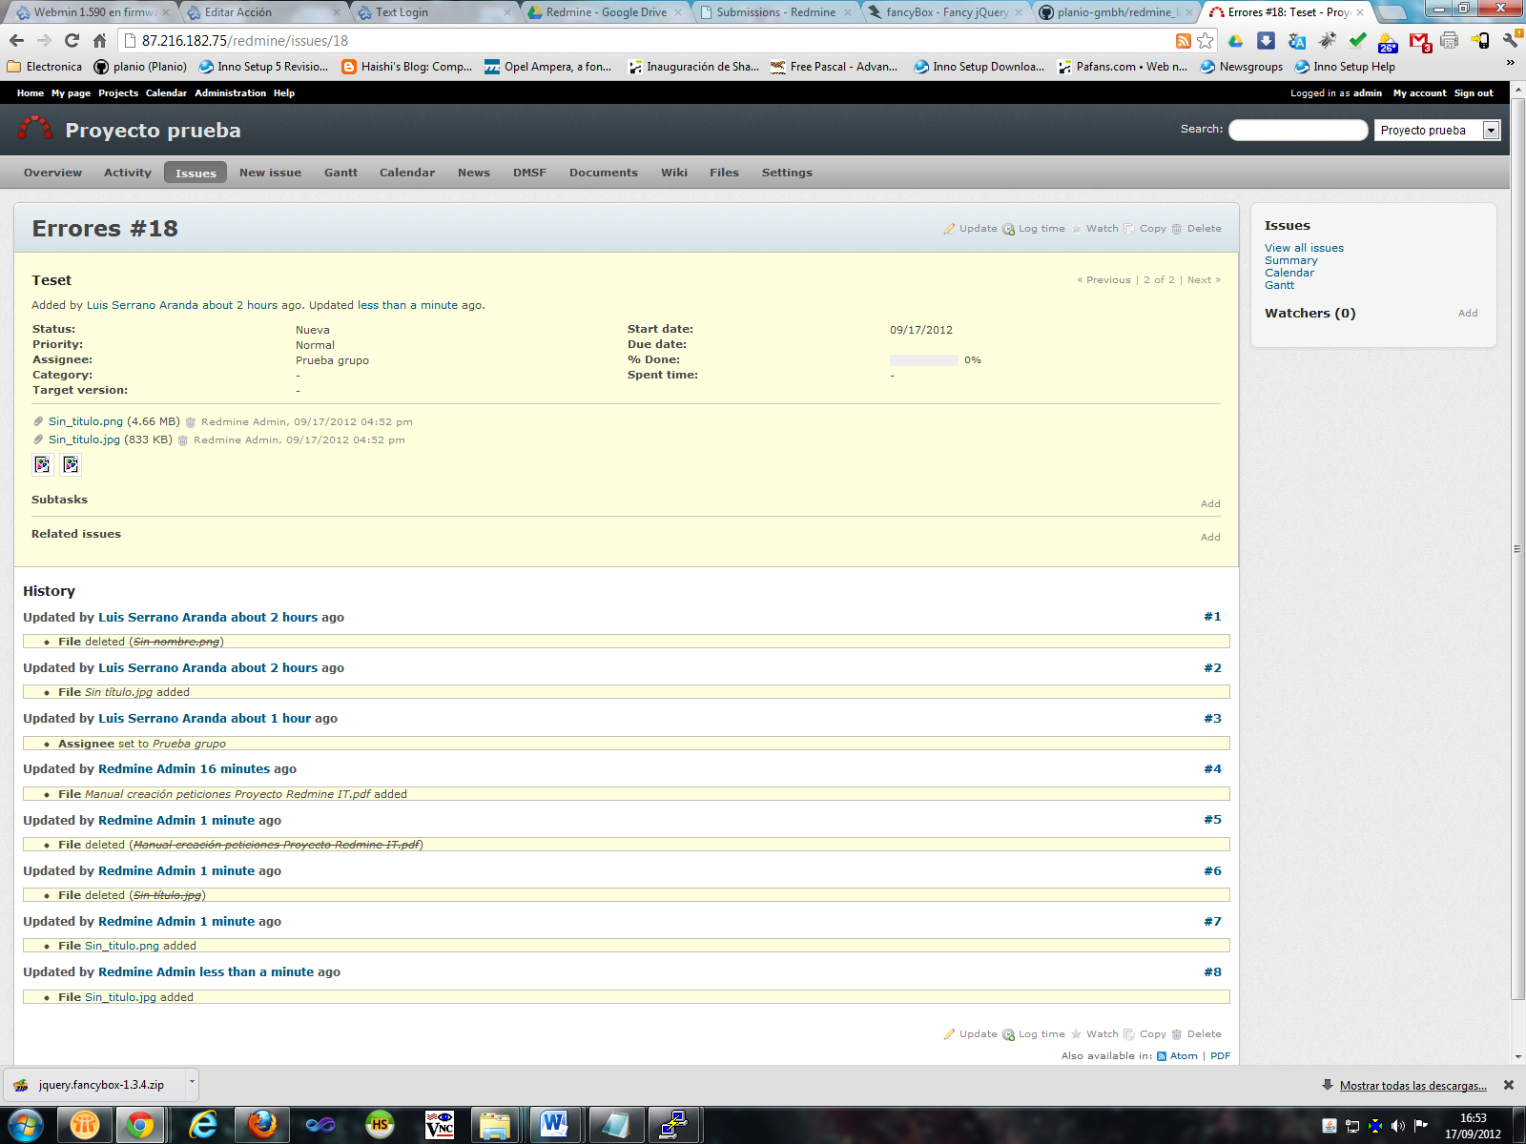Click in the Search input field
This screenshot has width=1526, height=1144.
click(x=1297, y=131)
